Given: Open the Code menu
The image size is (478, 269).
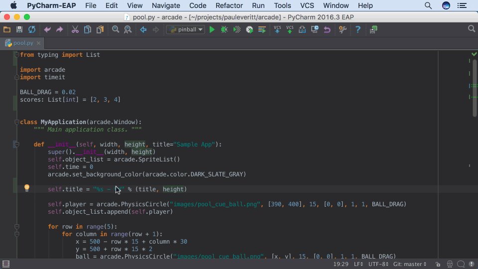Looking at the screenshot, I should tap(198, 5).
